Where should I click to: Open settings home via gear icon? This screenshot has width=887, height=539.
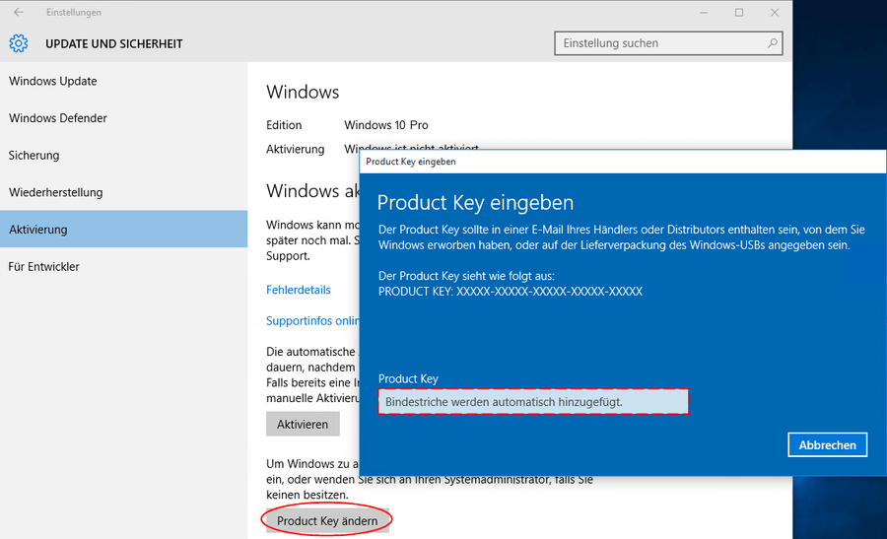click(x=18, y=43)
